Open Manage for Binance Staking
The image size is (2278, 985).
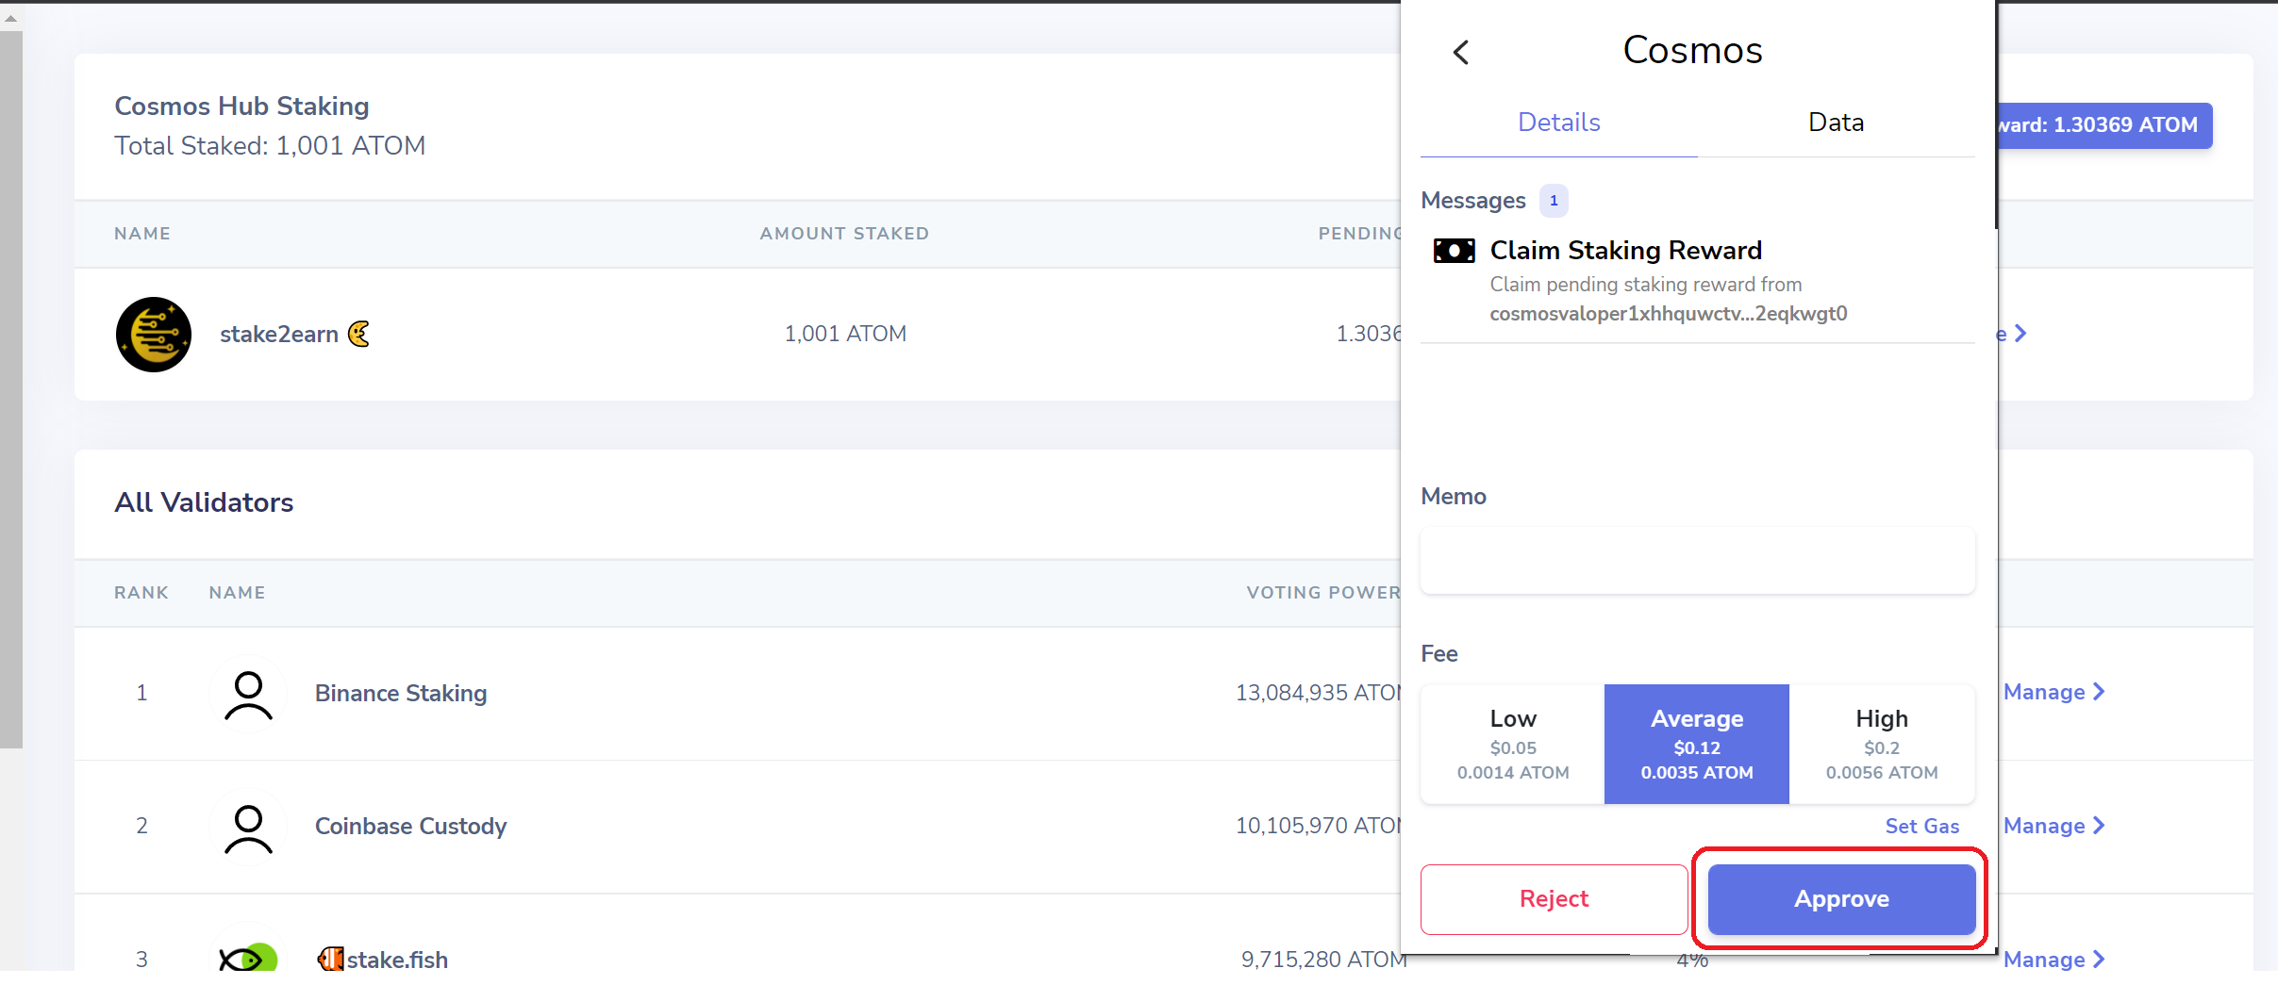point(2054,693)
